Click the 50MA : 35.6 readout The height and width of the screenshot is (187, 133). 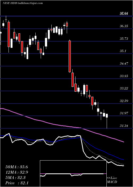coord(16,167)
